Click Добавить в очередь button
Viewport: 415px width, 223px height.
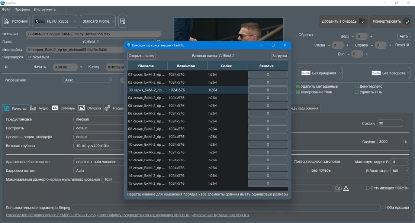coord(343,21)
